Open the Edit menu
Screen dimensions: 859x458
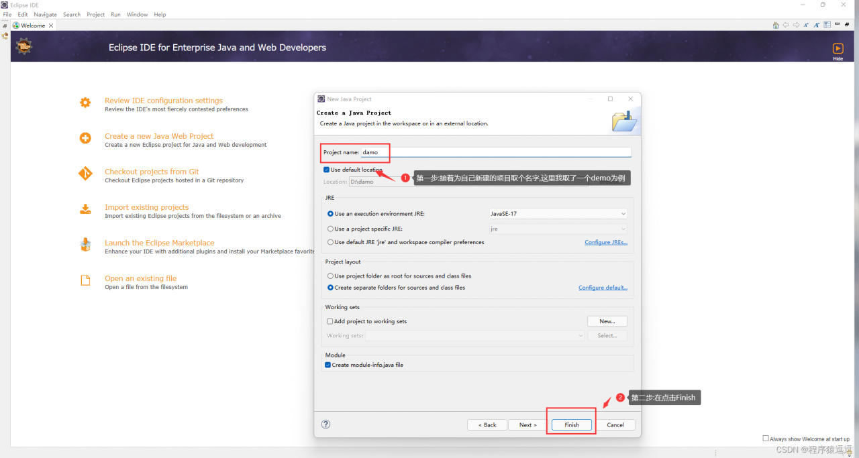tap(23, 14)
